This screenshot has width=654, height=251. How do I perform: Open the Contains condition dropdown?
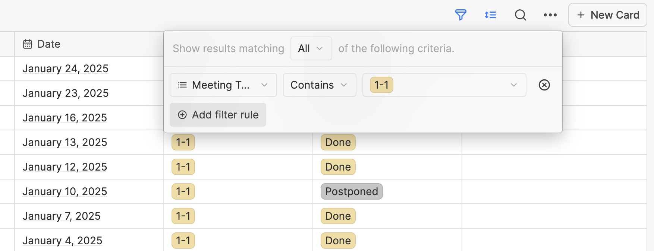(320, 85)
